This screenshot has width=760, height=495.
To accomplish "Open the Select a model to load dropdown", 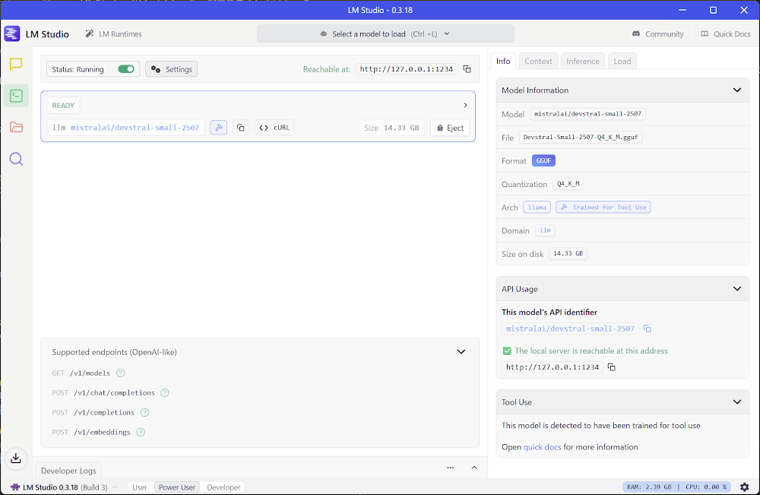I will (385, 34).
